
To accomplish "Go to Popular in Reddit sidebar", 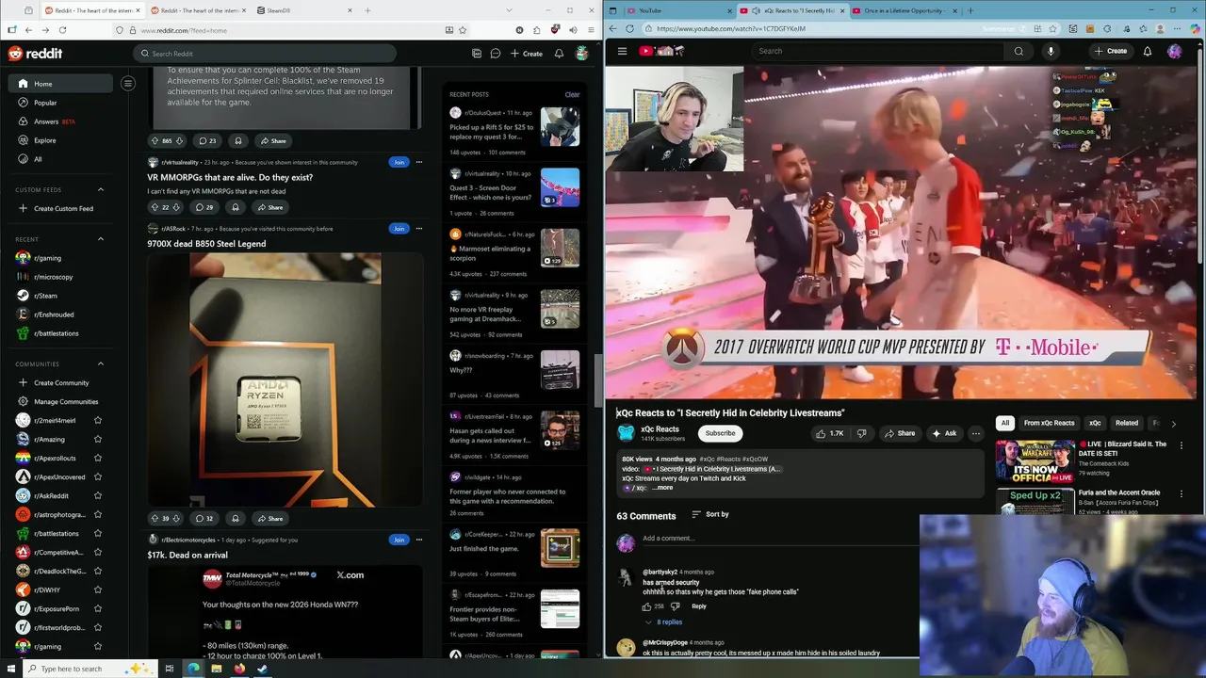I will (45, 103).
